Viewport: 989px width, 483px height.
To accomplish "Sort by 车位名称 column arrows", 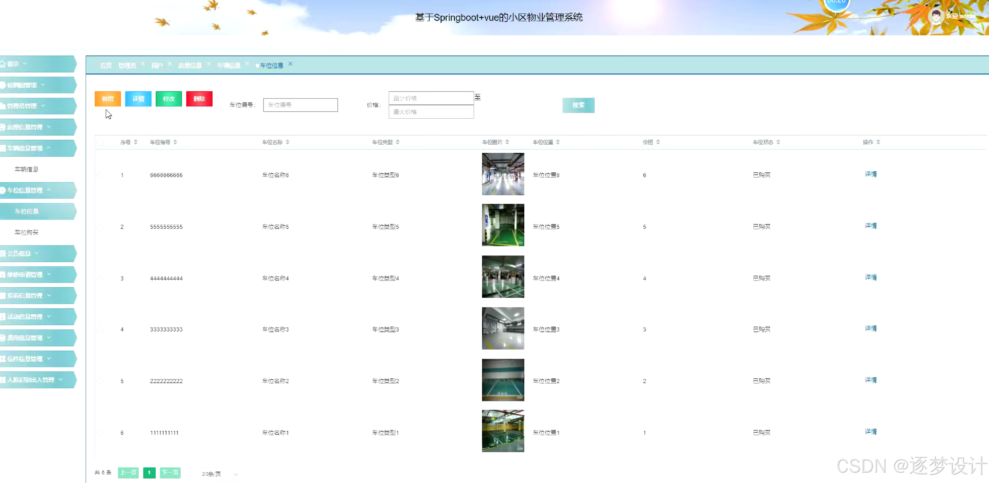I will click(x=287, y=142).
